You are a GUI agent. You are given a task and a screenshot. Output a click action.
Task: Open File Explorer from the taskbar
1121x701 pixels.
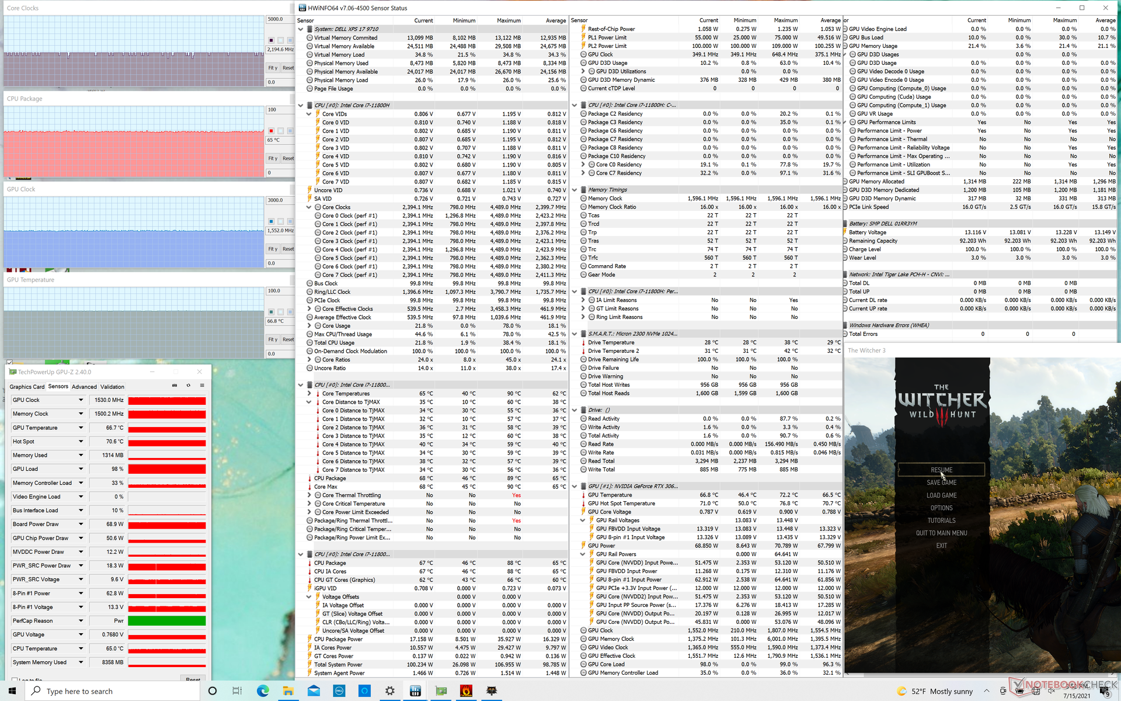coord(288,691)
